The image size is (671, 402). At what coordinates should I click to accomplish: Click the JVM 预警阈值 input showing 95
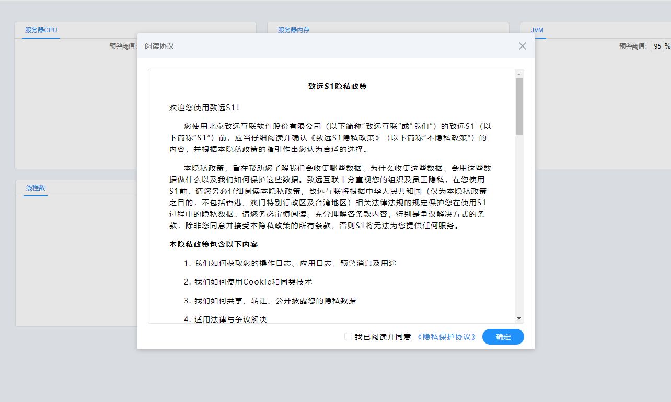657,46
